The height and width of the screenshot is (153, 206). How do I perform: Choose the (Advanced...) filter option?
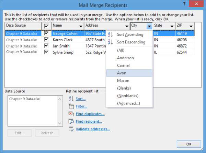[x=128, y=103]
